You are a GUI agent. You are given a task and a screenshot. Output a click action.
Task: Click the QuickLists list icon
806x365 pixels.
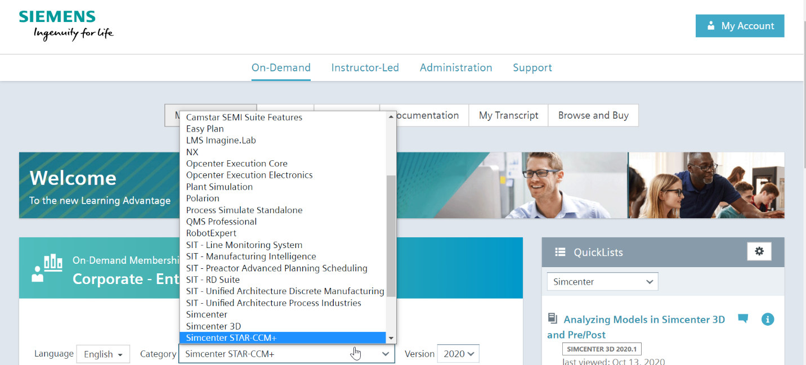pyautogui.click(x=560, y=253)
